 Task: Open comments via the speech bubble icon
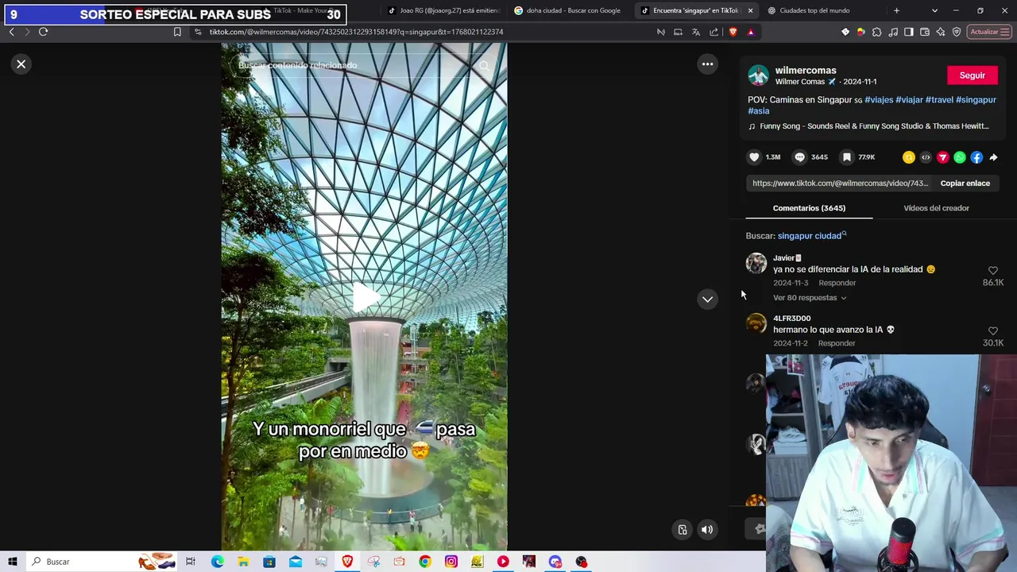coord(800,157)
